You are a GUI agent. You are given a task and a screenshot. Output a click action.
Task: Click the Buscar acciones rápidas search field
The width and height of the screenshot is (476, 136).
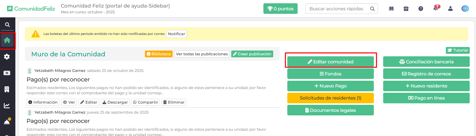337,9
